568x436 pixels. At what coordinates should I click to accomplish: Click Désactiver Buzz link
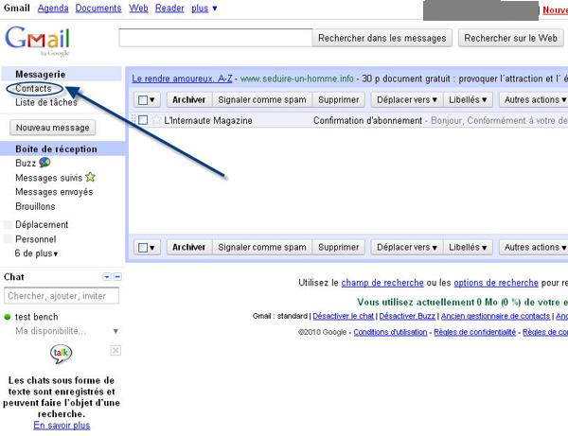tap(407, 316)
